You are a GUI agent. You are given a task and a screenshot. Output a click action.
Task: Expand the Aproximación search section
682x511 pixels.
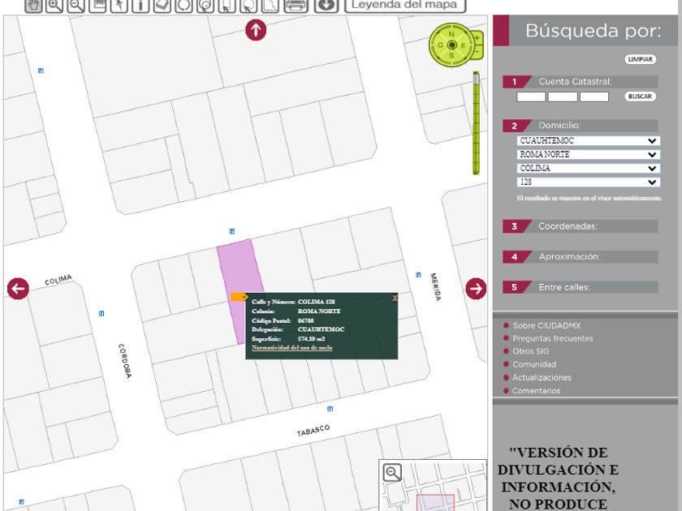point(581,257)
